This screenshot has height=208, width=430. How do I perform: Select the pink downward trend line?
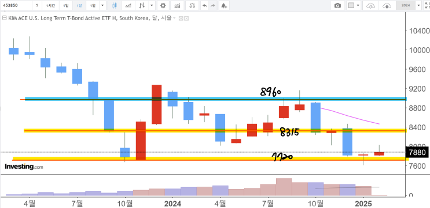[350, 116]
